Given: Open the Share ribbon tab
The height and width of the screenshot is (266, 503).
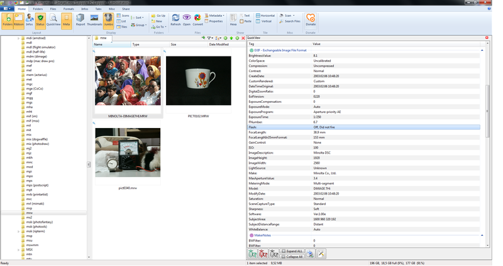Looking at the screenshot, I should coord(126,9).
